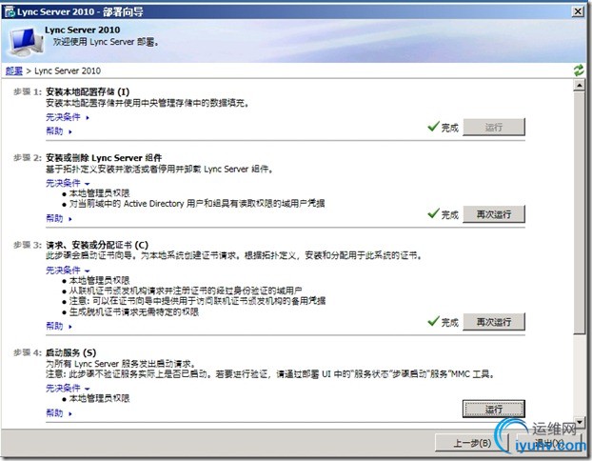
Task: Click the vertical scrollbar thumb
Action: pos(580,212)
